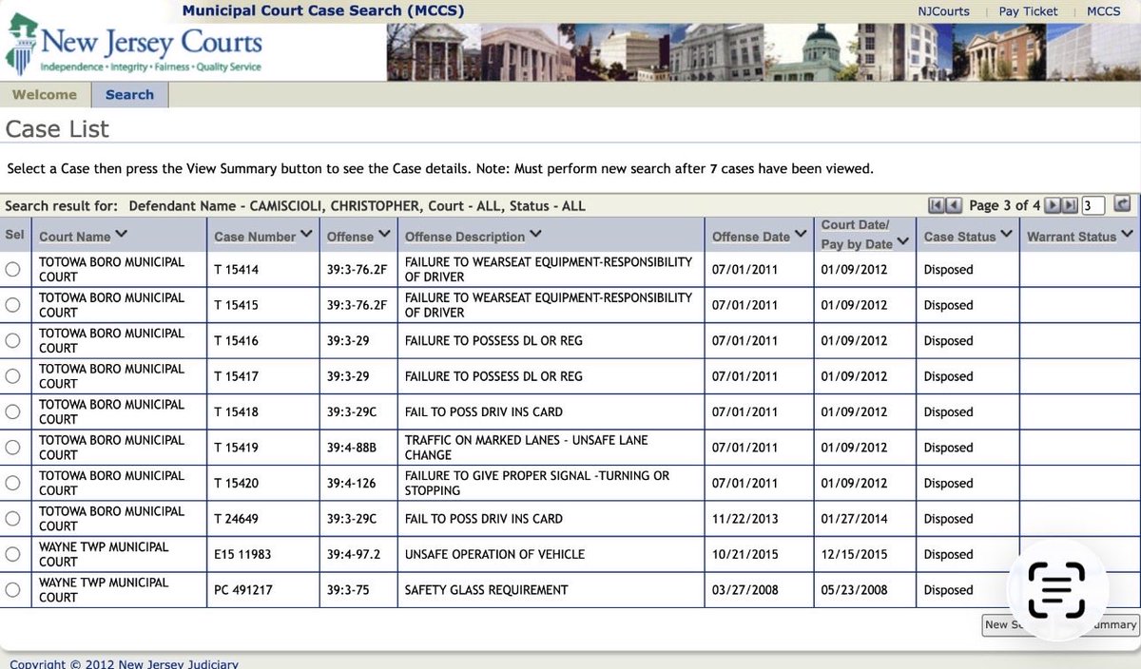
Task: Open Case Status column sort arrow
Action: 1007,235
